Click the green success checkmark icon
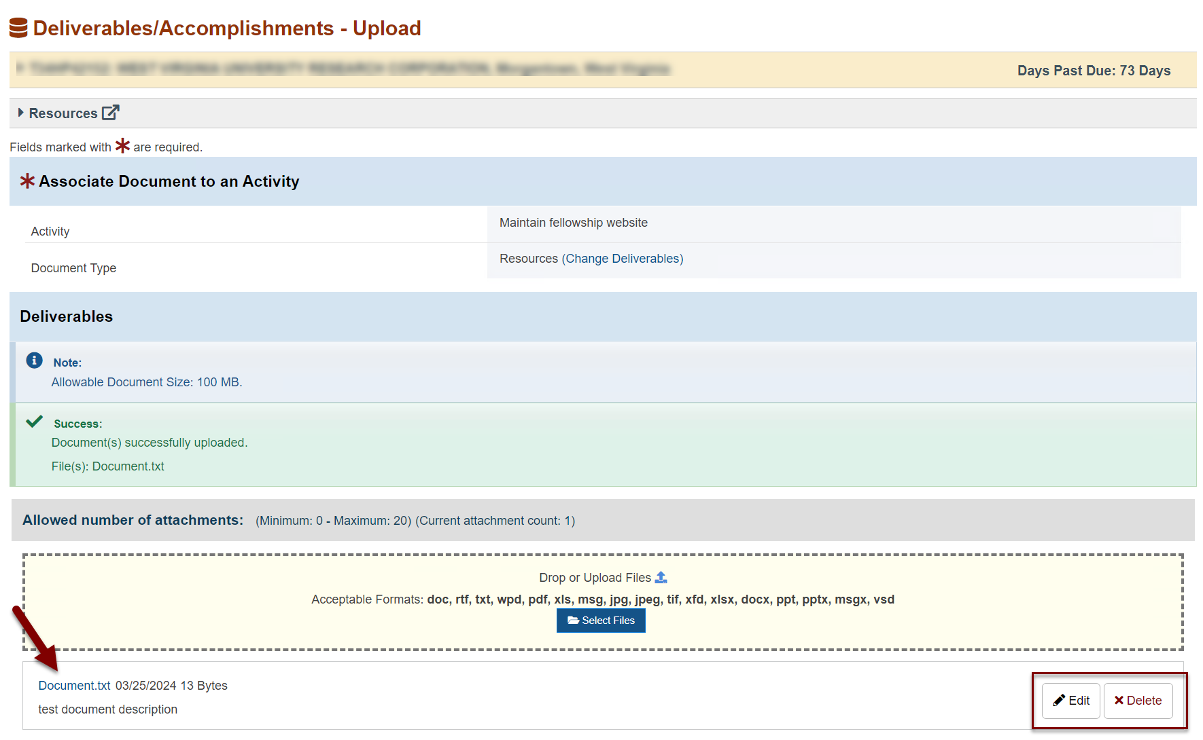1203x740 pixels. pos(34,422)
